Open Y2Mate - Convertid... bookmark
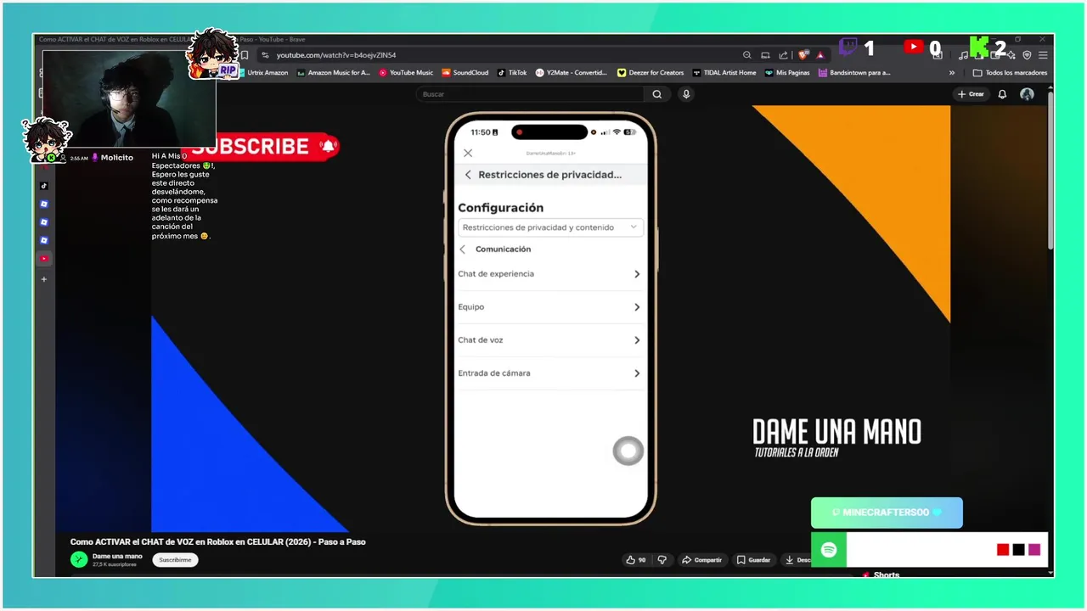The height and width of the screenshot is (611, 1087). click(572, 73)
